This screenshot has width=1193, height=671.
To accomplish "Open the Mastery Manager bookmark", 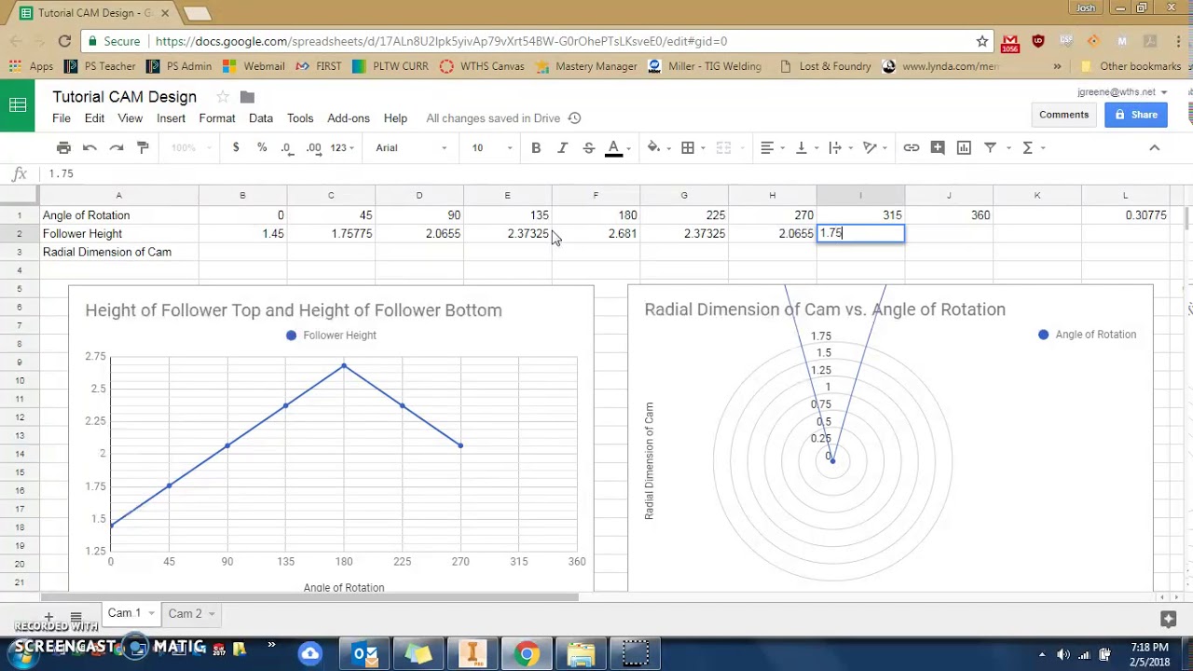I will pos(586,66).
